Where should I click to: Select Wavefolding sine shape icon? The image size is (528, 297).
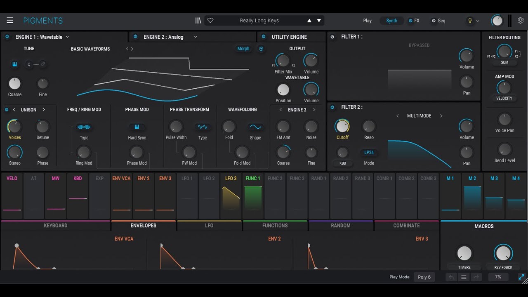coord(255,127)
